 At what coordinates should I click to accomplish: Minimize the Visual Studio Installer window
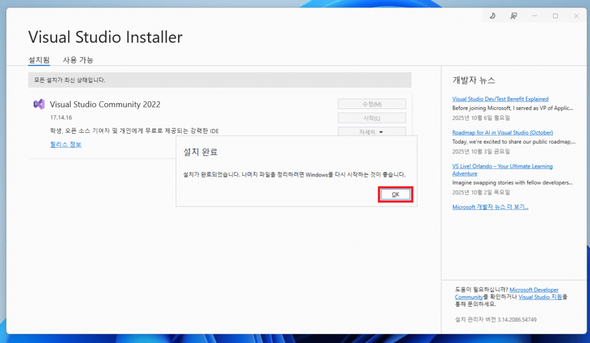535,16
